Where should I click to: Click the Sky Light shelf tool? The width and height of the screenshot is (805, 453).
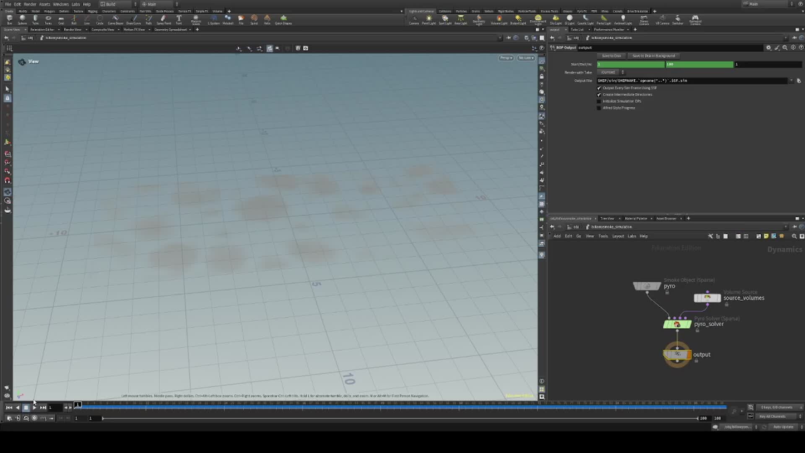pyautogui.click(x=556, y=19)
